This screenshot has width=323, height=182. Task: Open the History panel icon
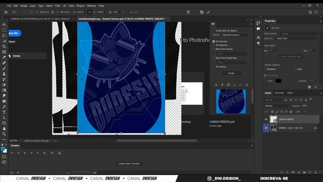258,23
